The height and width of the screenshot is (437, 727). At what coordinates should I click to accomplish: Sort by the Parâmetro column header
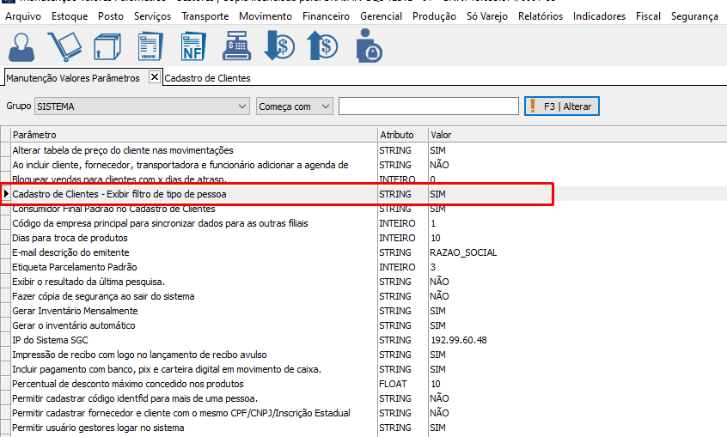coord(193,135)
